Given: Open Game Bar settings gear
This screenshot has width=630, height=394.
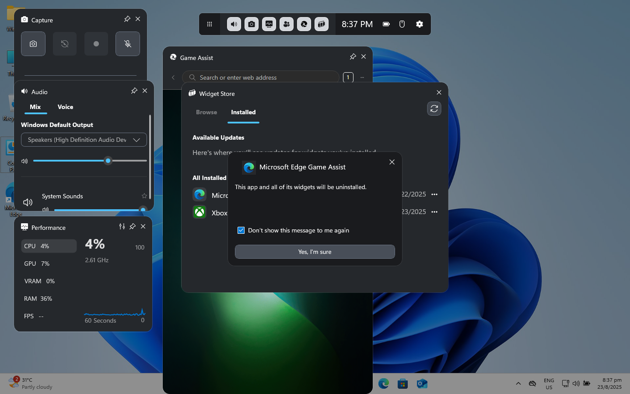Looking at the screenshot, I should pyautogui.click(x=420, y=24).
